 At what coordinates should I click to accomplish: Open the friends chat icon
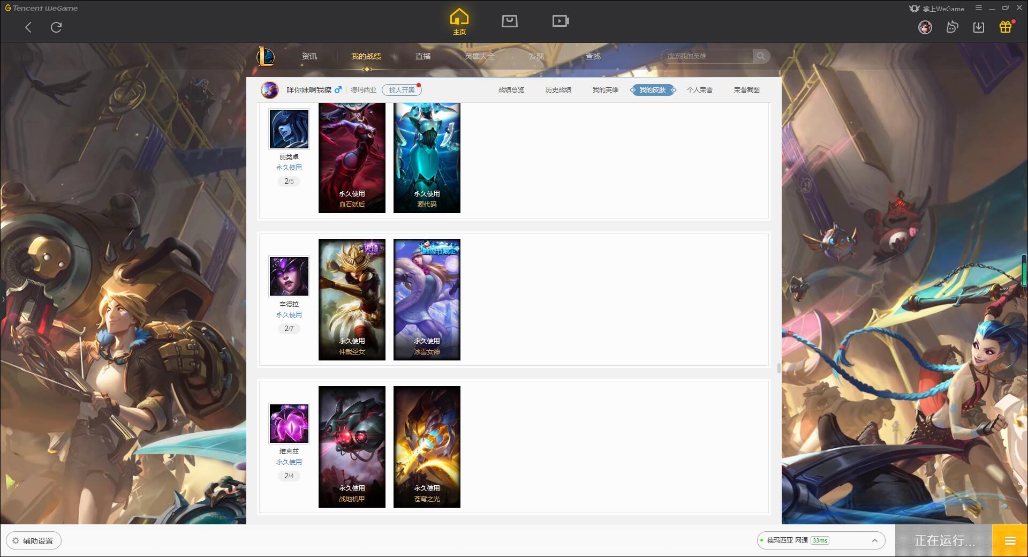coord(952,27)
